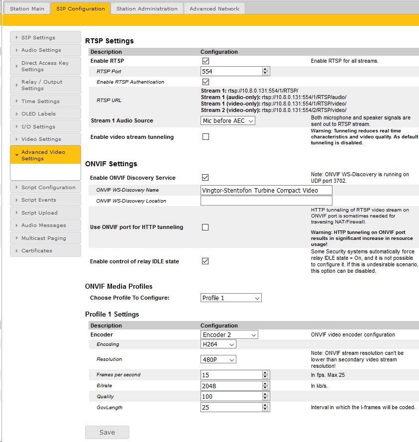Enable video stream tunneling checkbox
The image size is (419, 442).
pyautogui.click(x=206, y=137)
